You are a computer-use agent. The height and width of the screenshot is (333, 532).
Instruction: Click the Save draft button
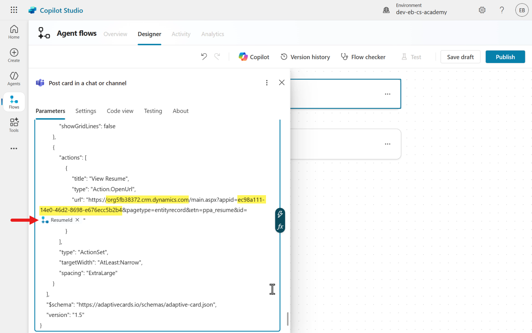(460, 57)
